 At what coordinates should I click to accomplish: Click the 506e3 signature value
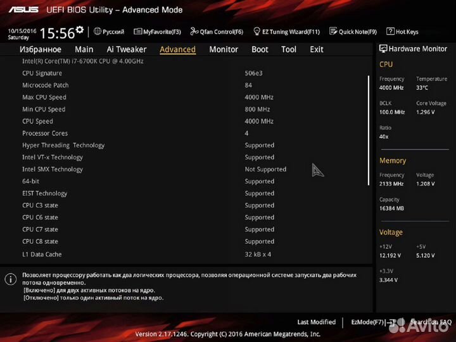click(253, 73)
